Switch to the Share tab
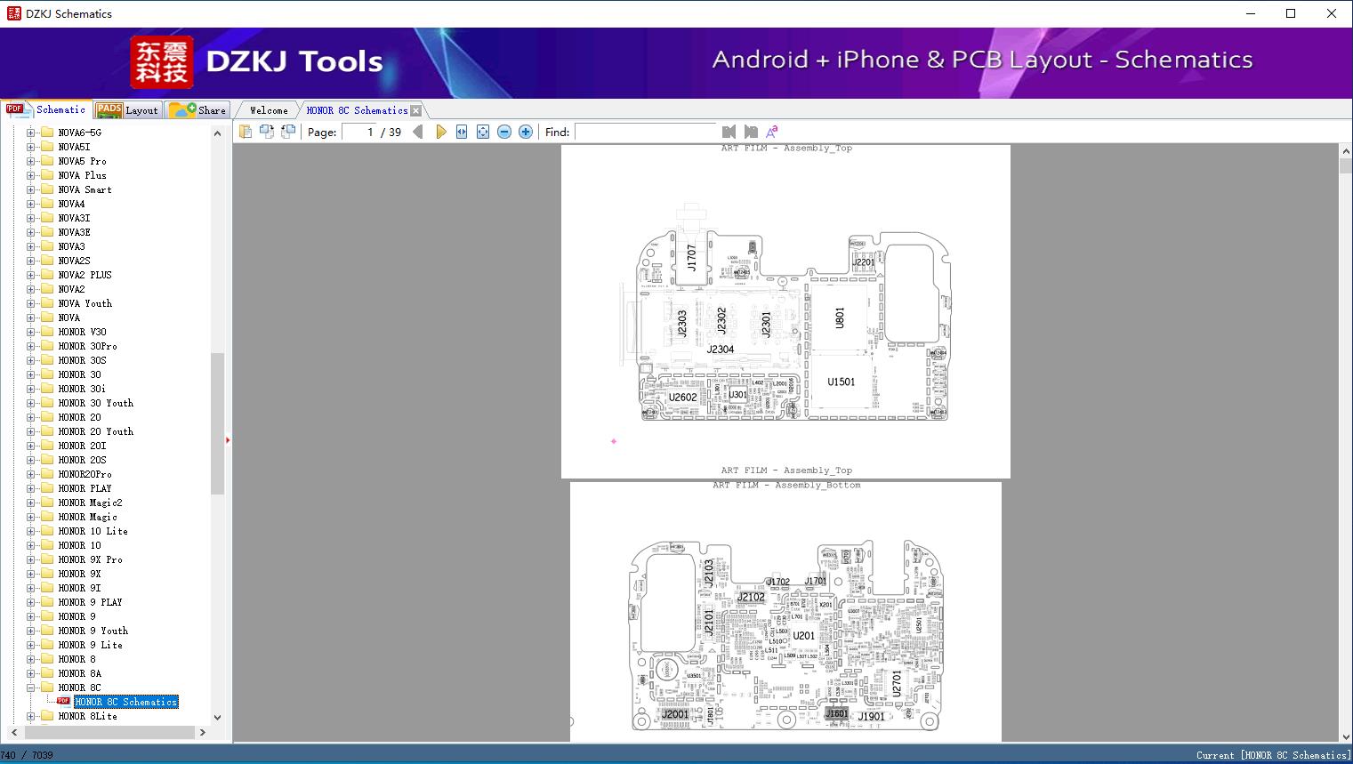The height and width of the screenshot is (764, 1353). coord(198,110)
